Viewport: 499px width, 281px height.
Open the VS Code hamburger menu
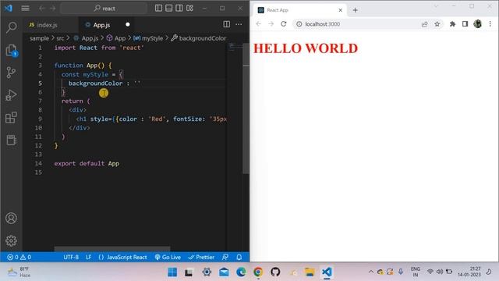coord(25,9)
